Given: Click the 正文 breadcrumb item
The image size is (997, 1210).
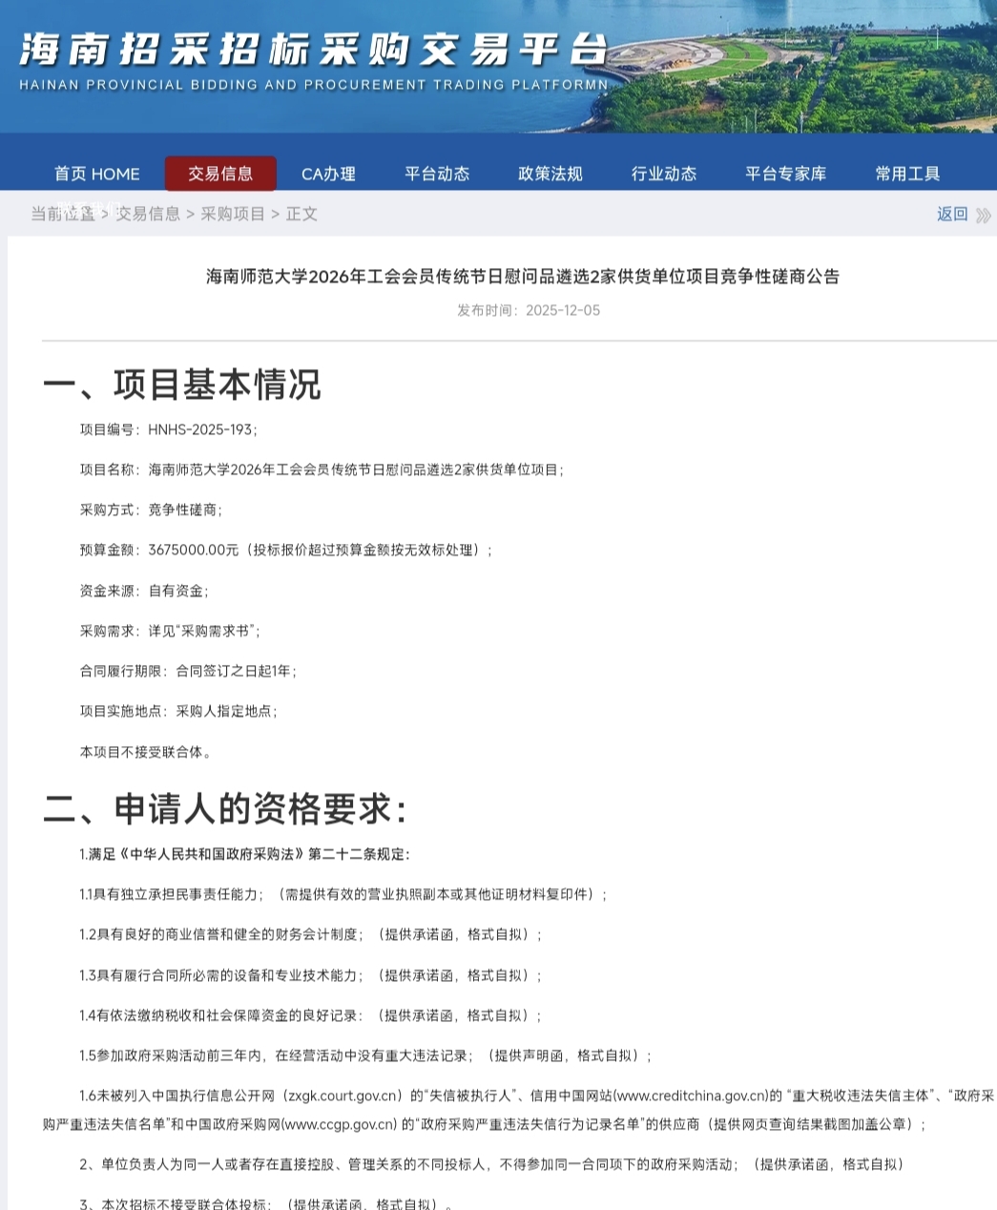Looking at the screenshot, I should (x=301, y=214).
